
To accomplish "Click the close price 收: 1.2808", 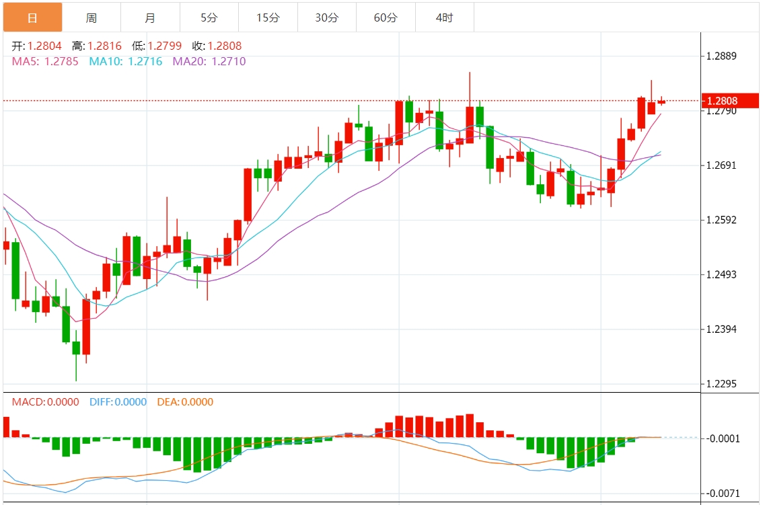I will [x=217, y=46].
